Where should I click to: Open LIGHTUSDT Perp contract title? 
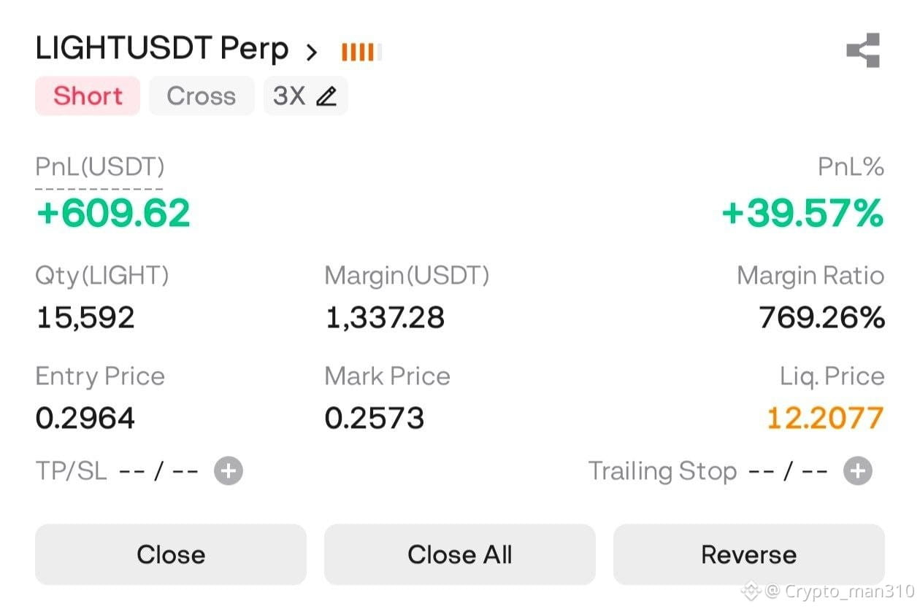[162, 49]
